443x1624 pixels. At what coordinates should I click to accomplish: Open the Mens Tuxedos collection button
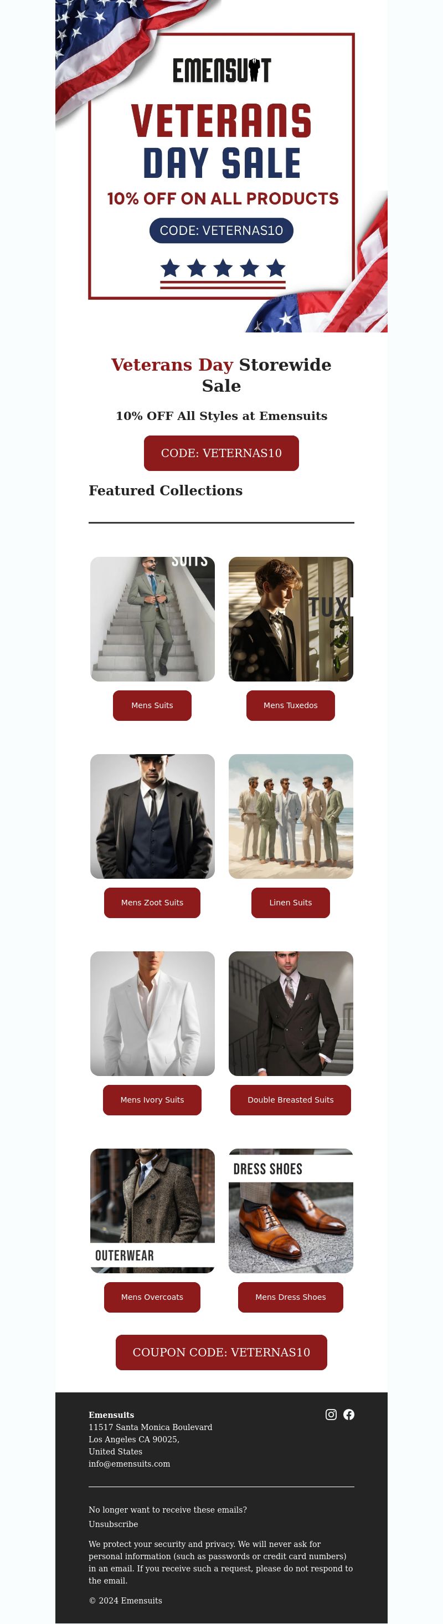[291, 705]
